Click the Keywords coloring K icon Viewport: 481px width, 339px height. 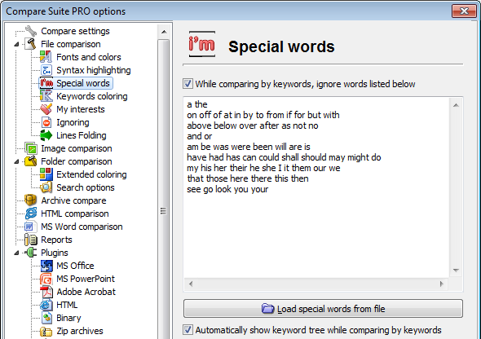coord(46,96)
